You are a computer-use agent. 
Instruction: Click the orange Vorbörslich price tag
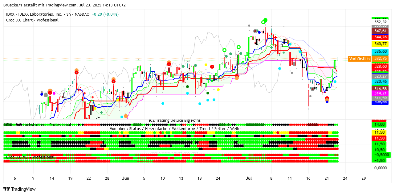(x=359, y=59)
